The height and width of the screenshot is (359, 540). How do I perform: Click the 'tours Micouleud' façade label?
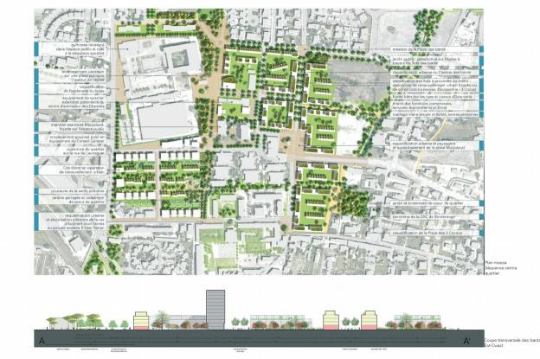[x=77, y=126]
